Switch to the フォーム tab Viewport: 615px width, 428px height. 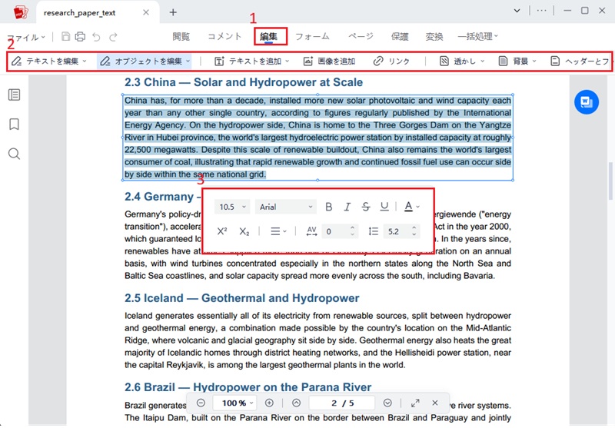[312, 36]
